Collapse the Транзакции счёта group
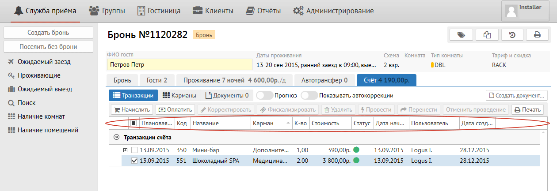 coord(116,137)
